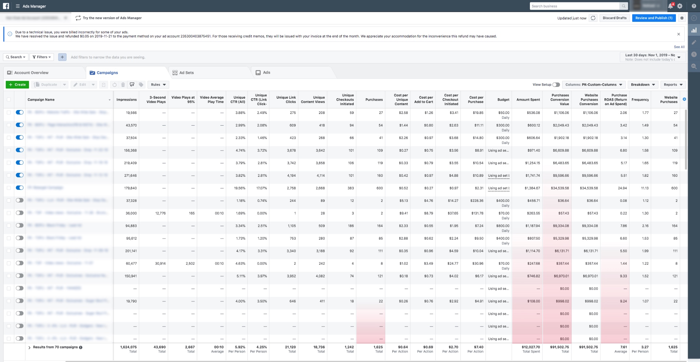700x362 pixels.
Task: Open the edit pencil in right sidebar
Action: 694,42
